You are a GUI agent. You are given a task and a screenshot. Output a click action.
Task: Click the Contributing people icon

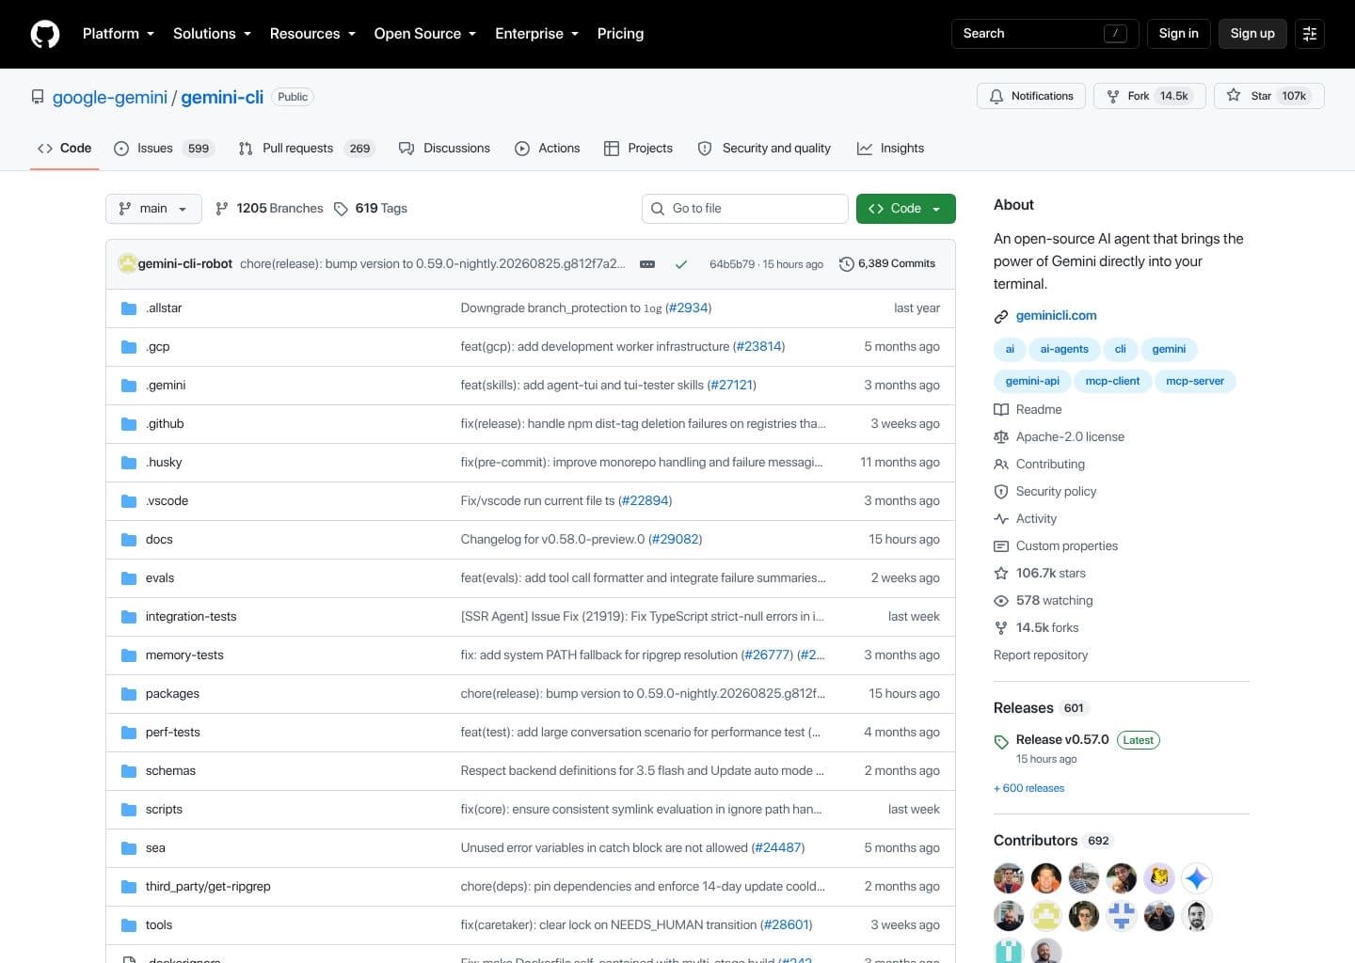pos(1001,465)
